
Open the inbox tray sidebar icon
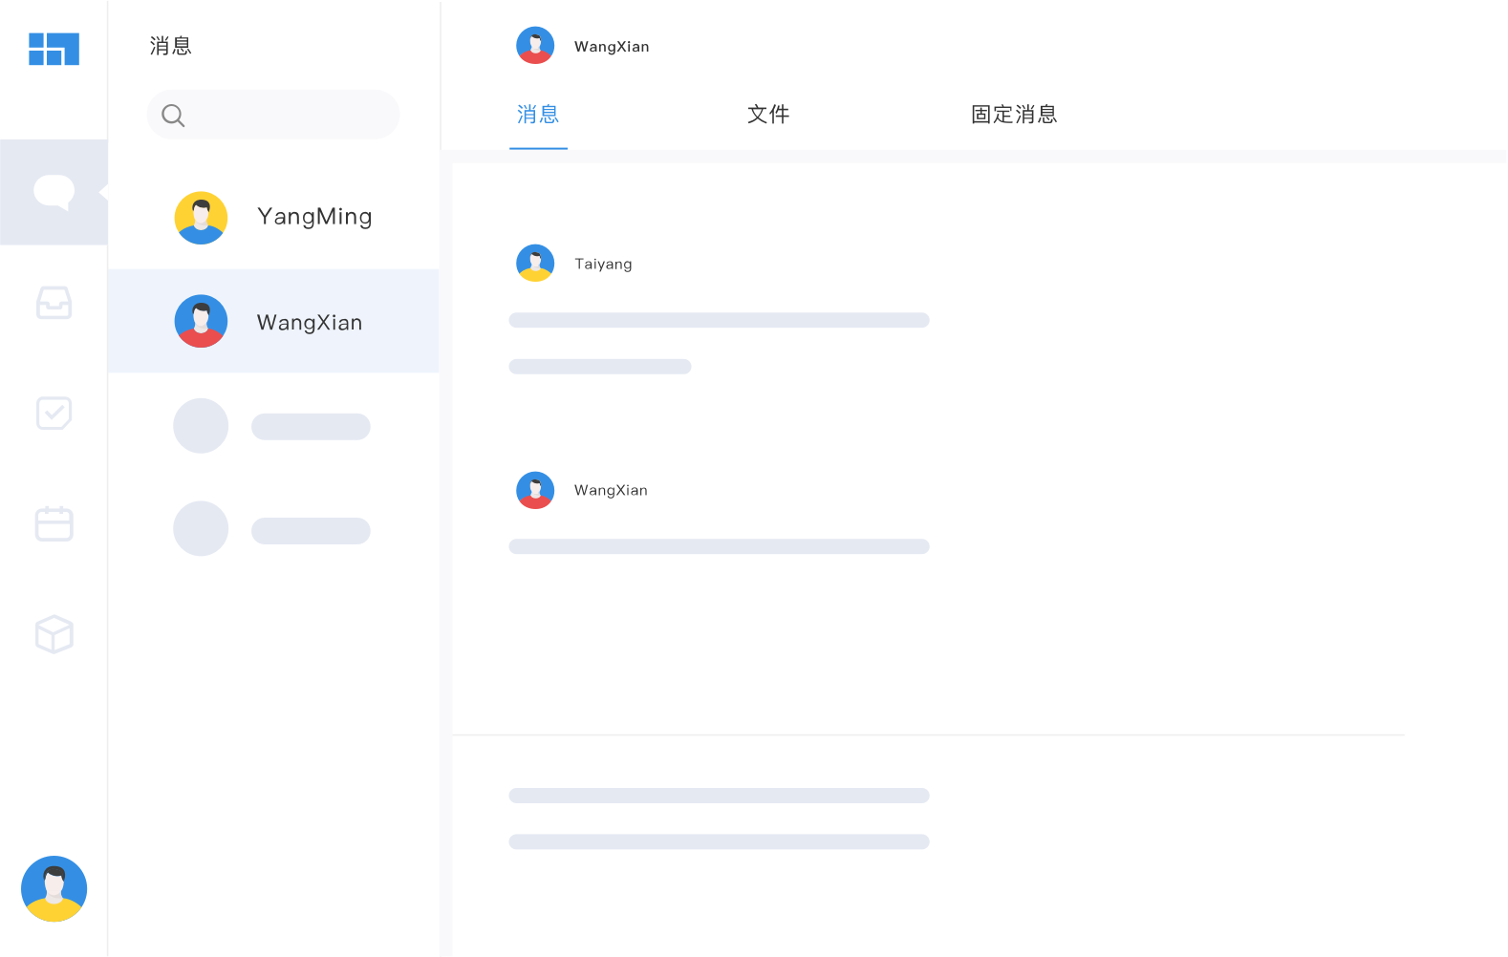coord(54,303)
